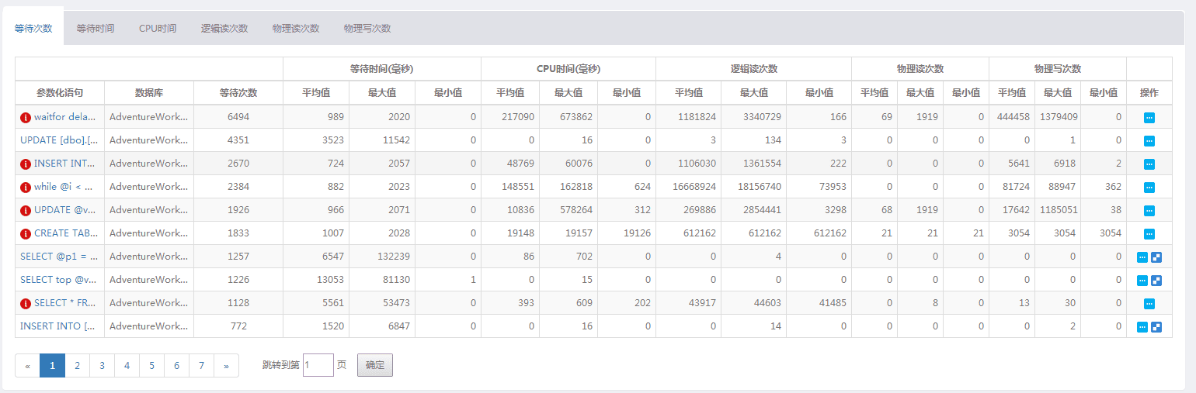Go to previous page with « button
The width and height of the screenshot is (1196, 393).
click(x=27, y=365)
